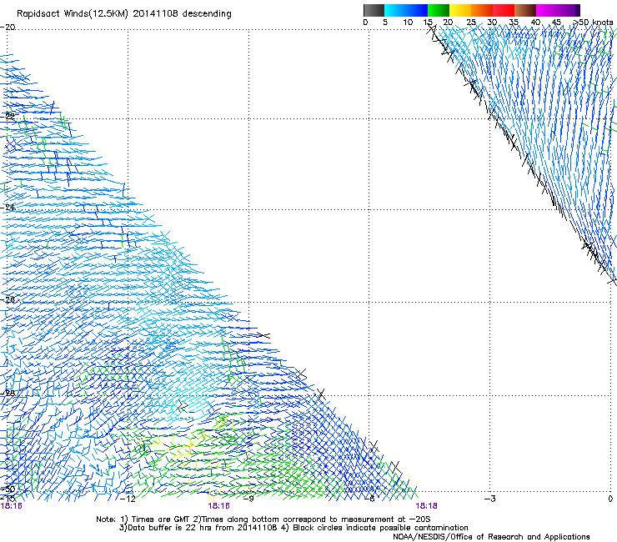The width and height of the screenshot is (617, 542).
Task: Click the '-28' latitude axis label
Action: point(8,393)
